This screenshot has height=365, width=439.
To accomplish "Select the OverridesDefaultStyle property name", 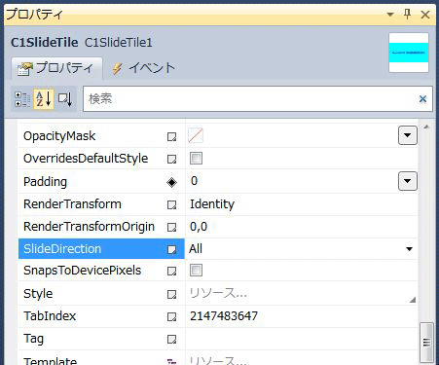I will pos(86,159).
